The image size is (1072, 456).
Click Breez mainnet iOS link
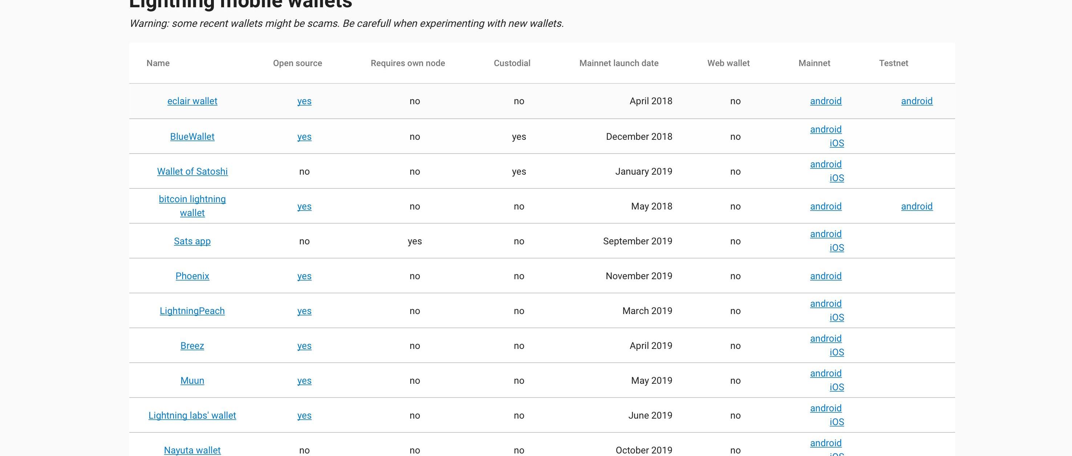click(836, 353)
